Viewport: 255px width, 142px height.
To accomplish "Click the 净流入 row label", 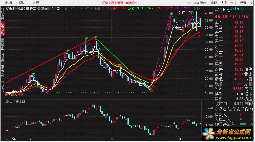I will tap(221, 115).
